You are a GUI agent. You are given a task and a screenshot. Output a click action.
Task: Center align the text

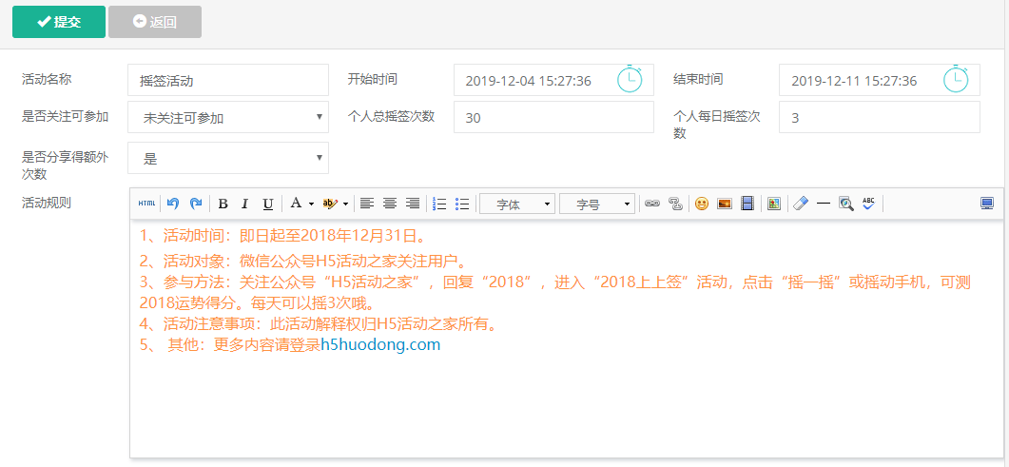tap(389, 204)
